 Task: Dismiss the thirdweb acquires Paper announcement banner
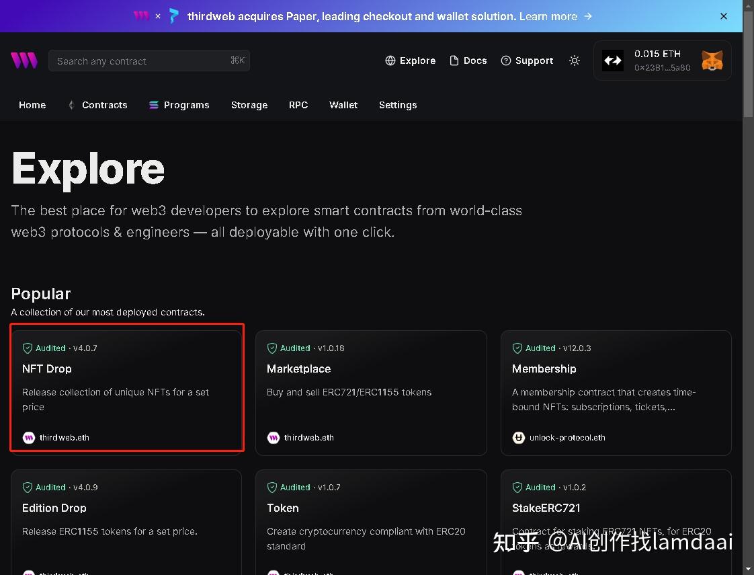(724, 15)
